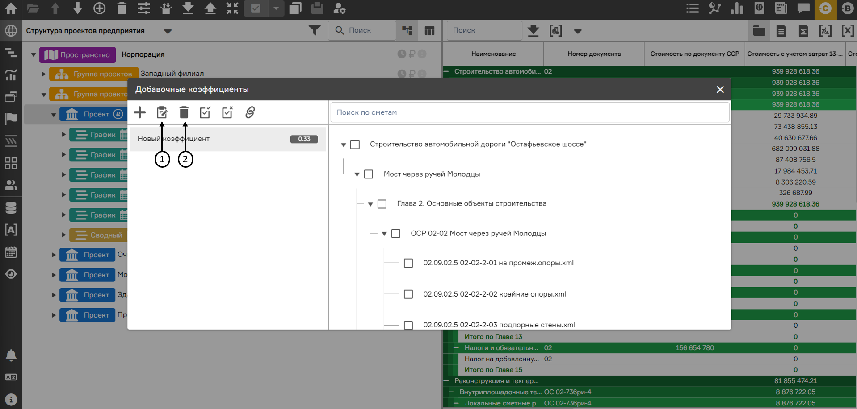This screenshot has width=857, height=409.
Task: Click the check all estimates icon
Action: tap(205, 112)
